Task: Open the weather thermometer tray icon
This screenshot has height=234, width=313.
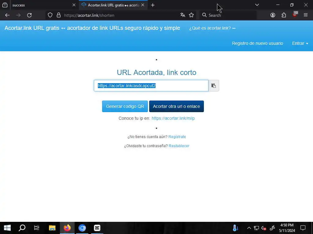Action: coord(235,228)
